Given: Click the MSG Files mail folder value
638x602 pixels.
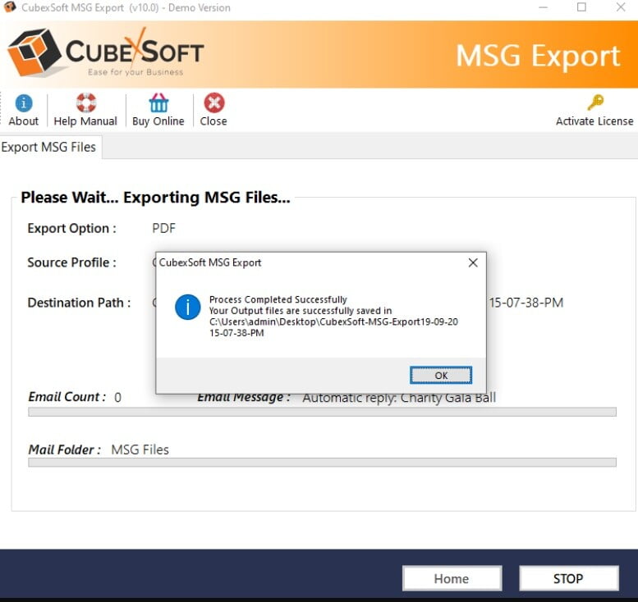Looking at the screenshot, I should click(140, 449).
